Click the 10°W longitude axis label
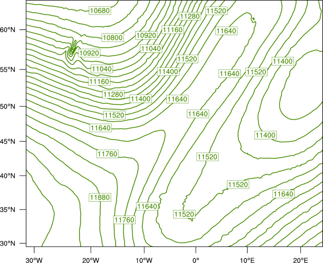The width and height of the screenshot is (323, 263). point(144,260)
